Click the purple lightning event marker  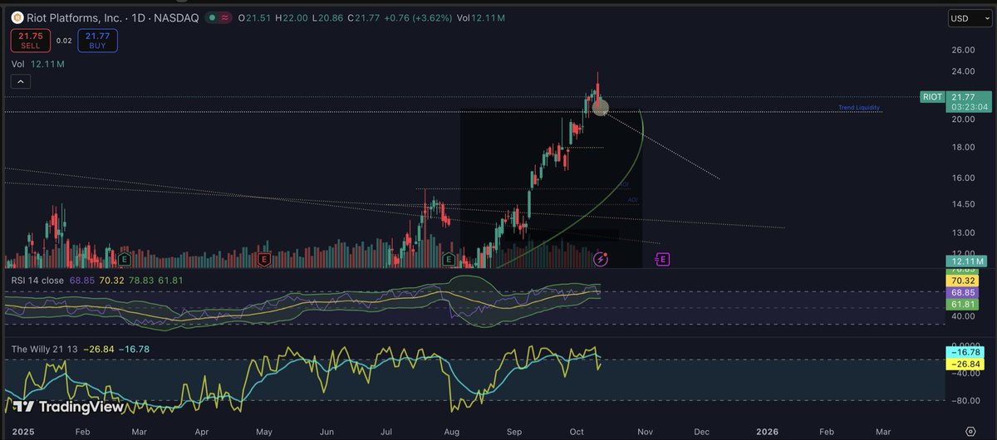pos(602,260)
